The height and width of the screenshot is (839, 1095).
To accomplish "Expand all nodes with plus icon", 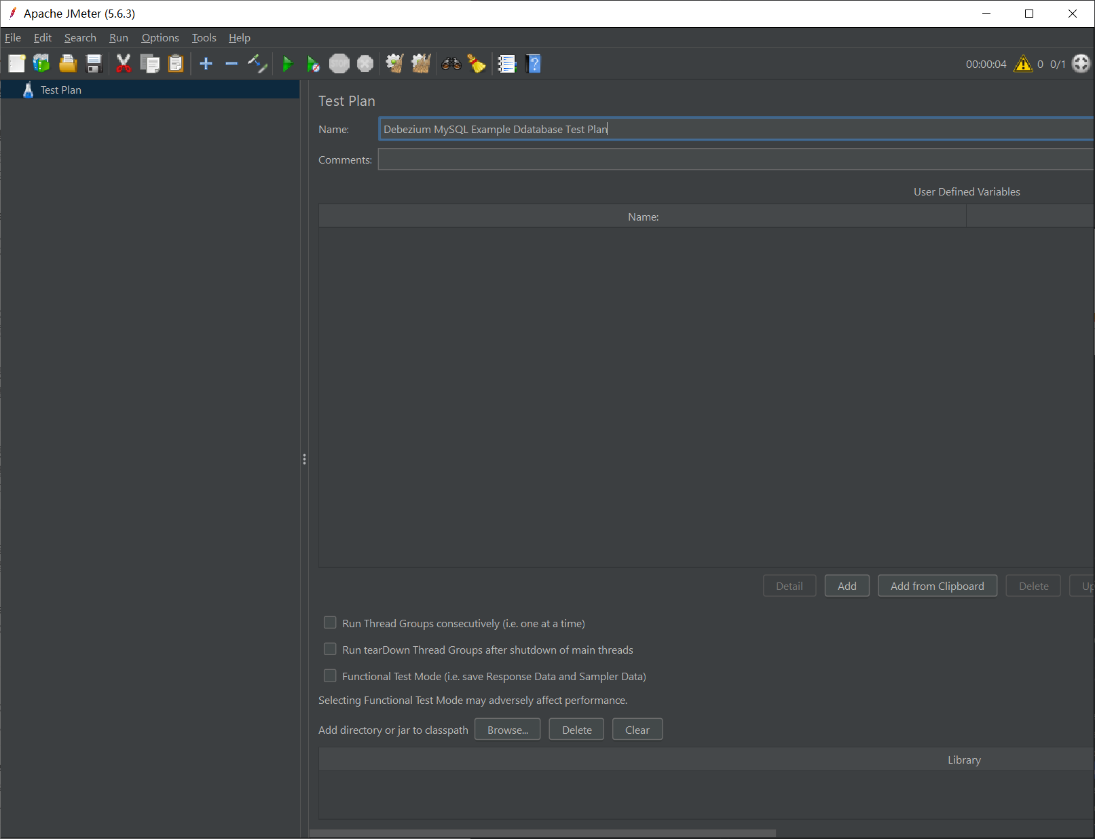I will coord(206,64).
